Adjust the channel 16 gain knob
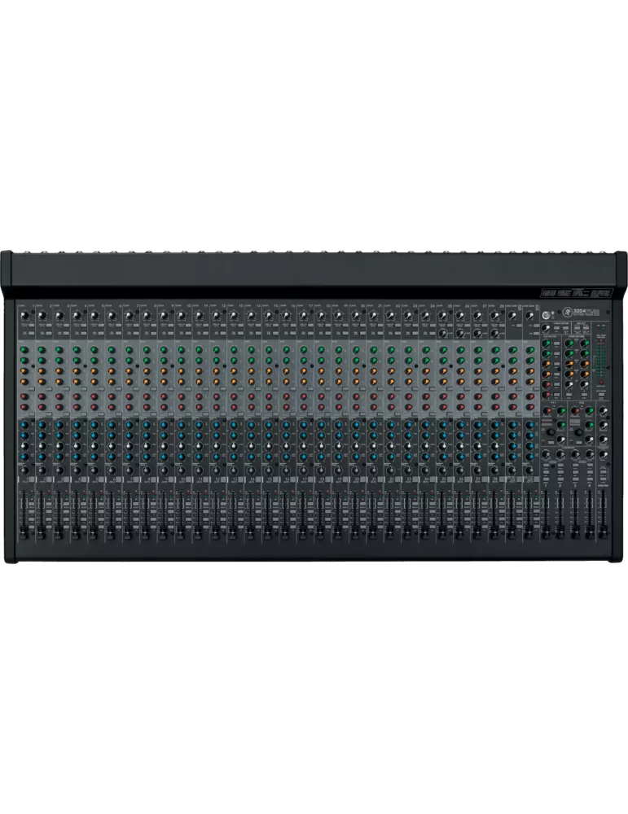Viewport: 628px width, 814px height. pos(285,315)
